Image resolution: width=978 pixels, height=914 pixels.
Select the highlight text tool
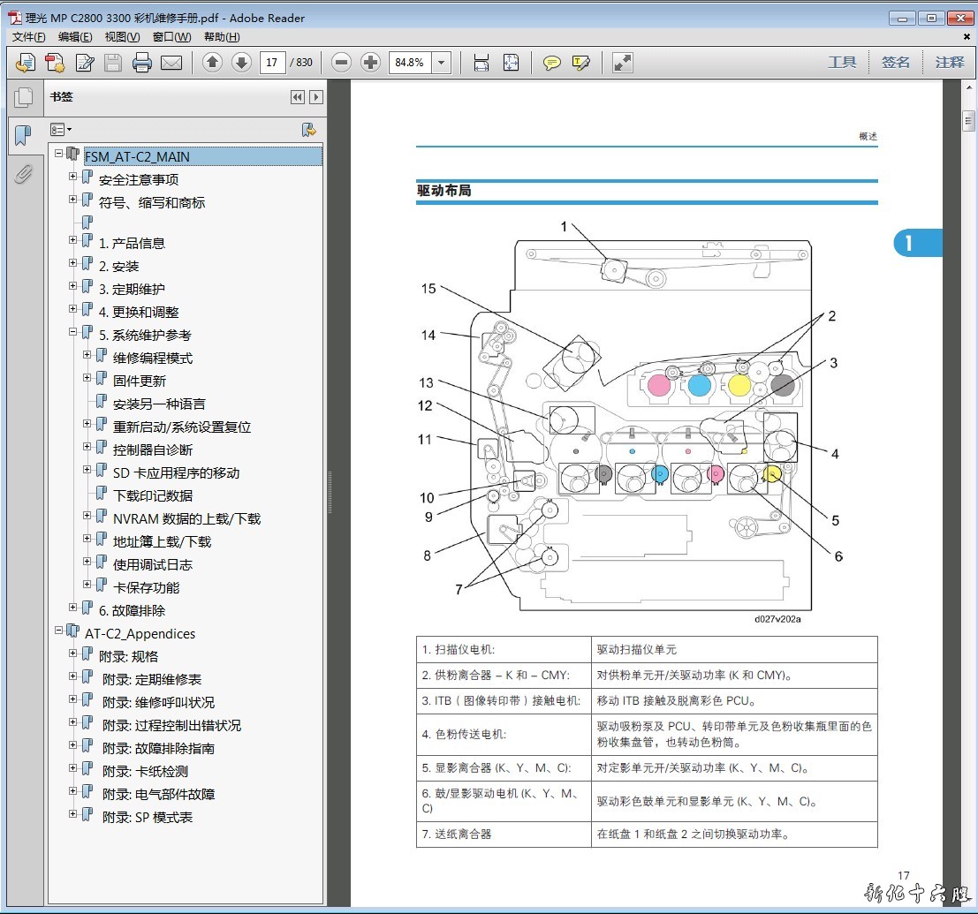click(580, 63)
